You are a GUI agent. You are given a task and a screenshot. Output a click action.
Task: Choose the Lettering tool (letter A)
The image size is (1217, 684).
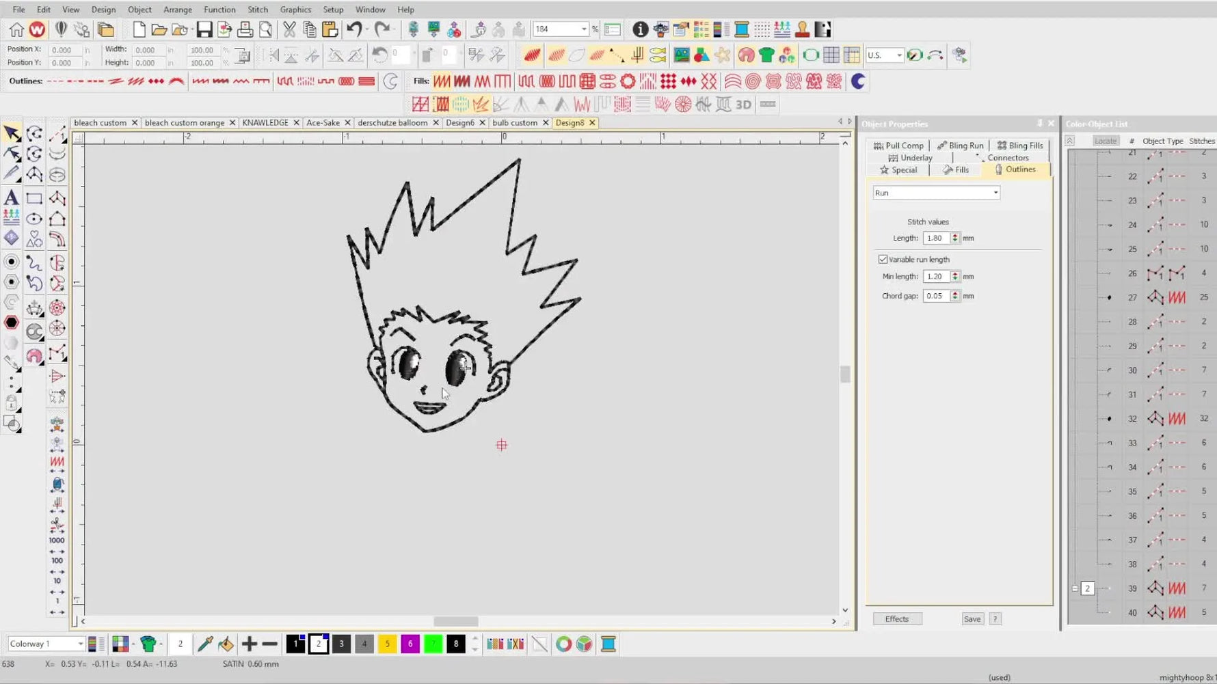click(x=12, y=198)
